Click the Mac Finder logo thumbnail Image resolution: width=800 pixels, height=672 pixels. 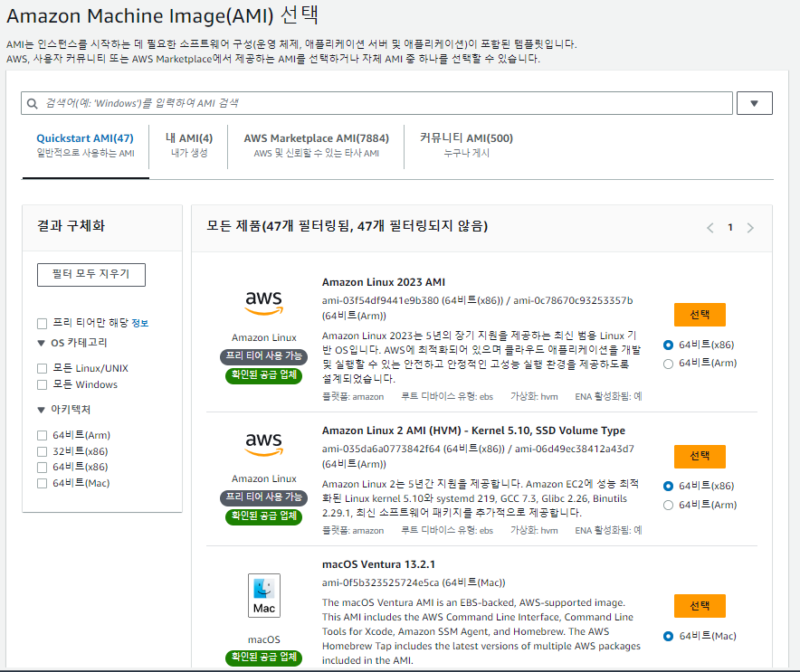click(263, 595)
